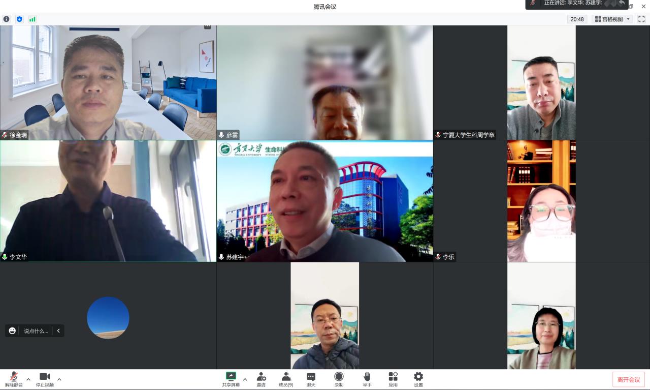Unmute microphone with 解除静音
The height and width of the screenshot is (390, 650).
coord(14,379)
